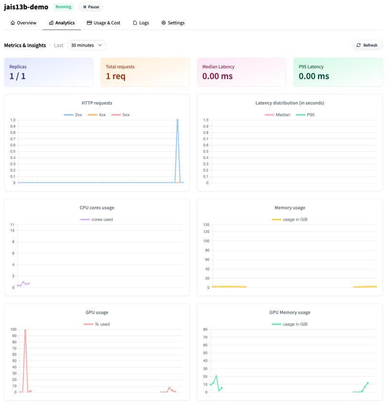This screenshot has width=389, height=405.
Task: Click the 0.00 ms Median Latency value
Action: click(218, 76)
